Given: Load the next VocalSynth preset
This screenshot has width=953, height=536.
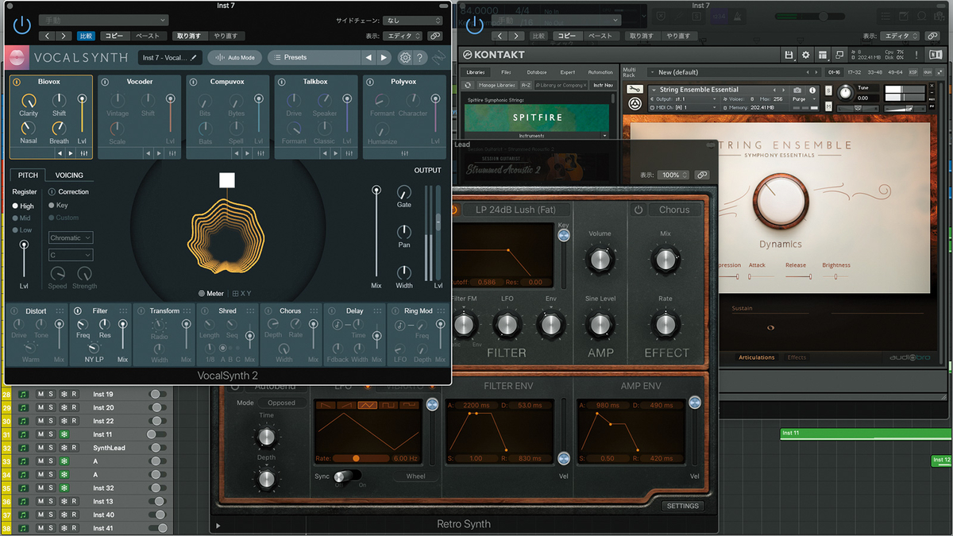Looking at the screenshot, I should 384,57.
